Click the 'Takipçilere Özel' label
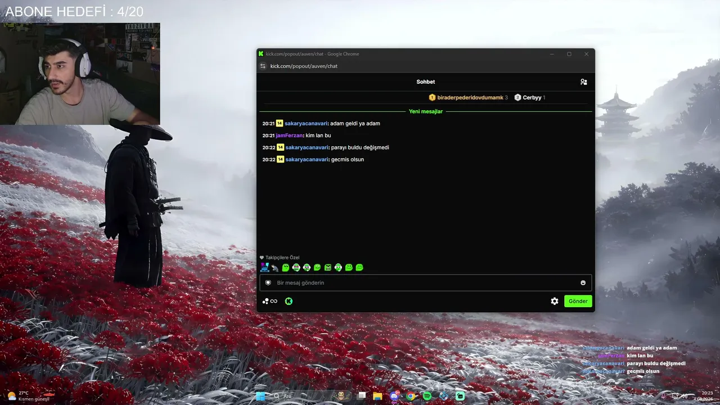Image resolution: width=720 pixels, height=405 pixels. 282,258
